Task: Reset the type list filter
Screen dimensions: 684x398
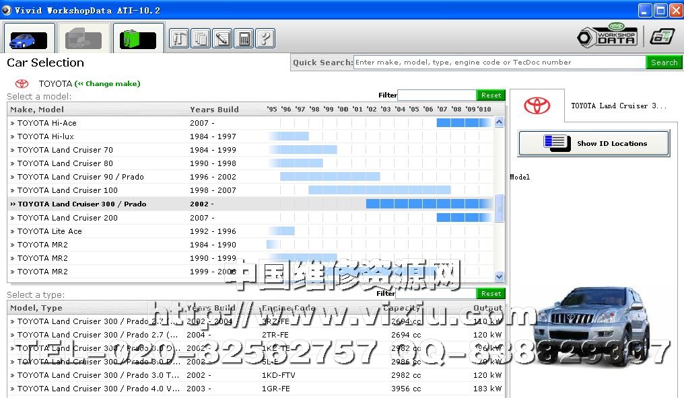Action: [x=491, y=294]
